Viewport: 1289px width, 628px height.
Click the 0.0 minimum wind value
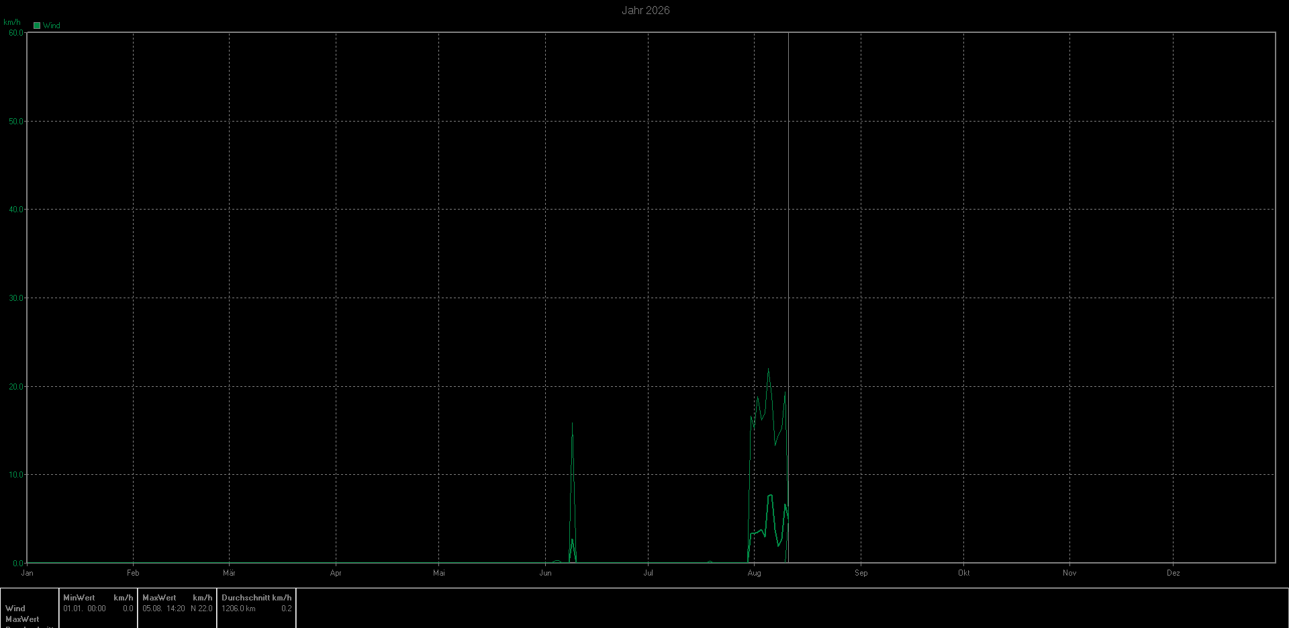[x=128, y=609]
